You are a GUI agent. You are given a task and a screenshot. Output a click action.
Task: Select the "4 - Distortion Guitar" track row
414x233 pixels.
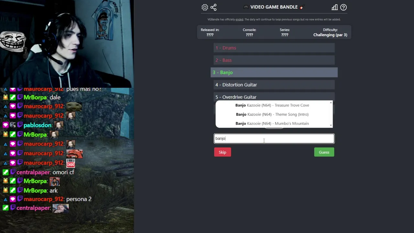click(274, 85)
